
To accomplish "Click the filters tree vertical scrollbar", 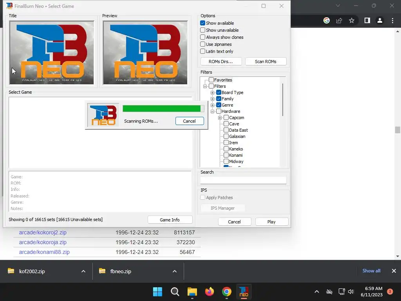I will click(283, 100).
